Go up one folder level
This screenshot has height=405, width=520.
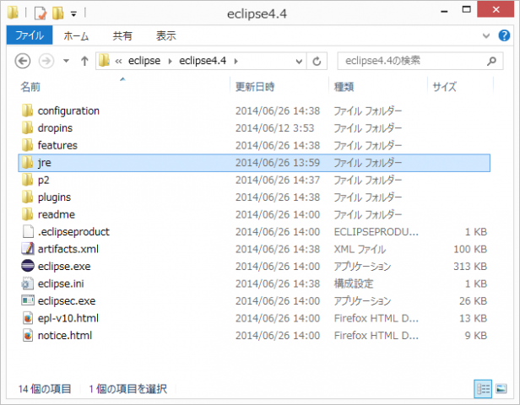point(84,61)
